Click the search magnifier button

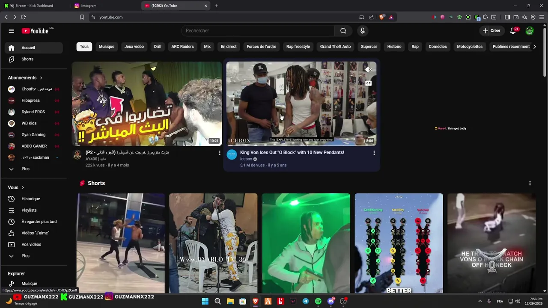pos(343,31)
